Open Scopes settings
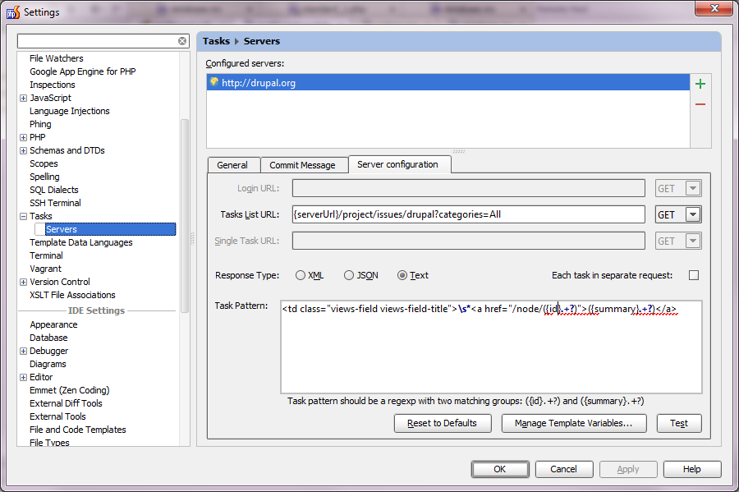Viewport: 739px width, 492px height. coord(44,164)
